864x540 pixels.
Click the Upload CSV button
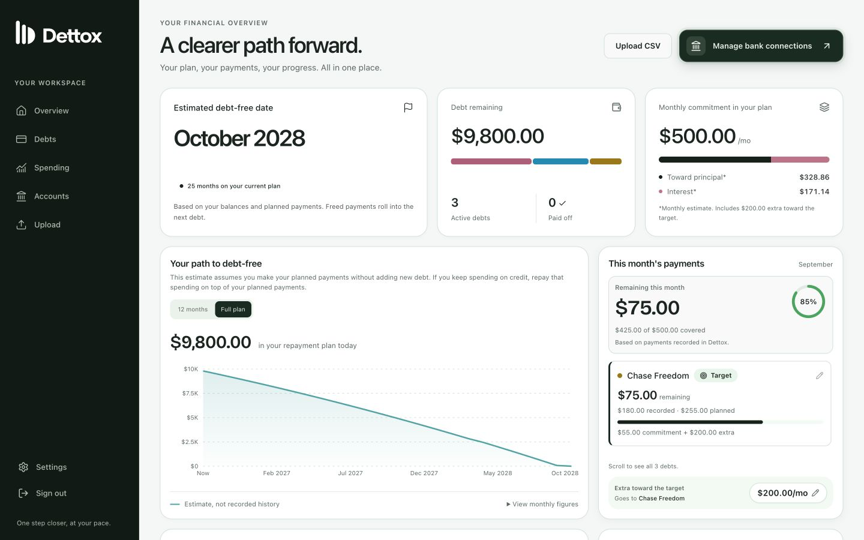point(638,46)
